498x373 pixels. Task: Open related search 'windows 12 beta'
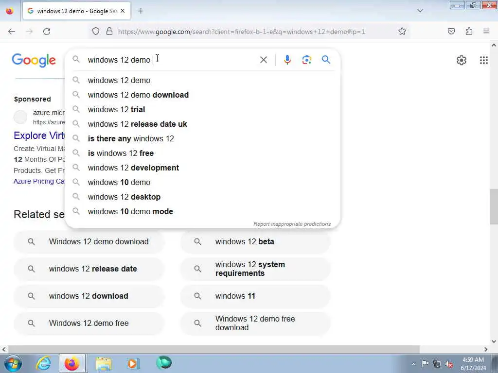(x=255, y=242)
